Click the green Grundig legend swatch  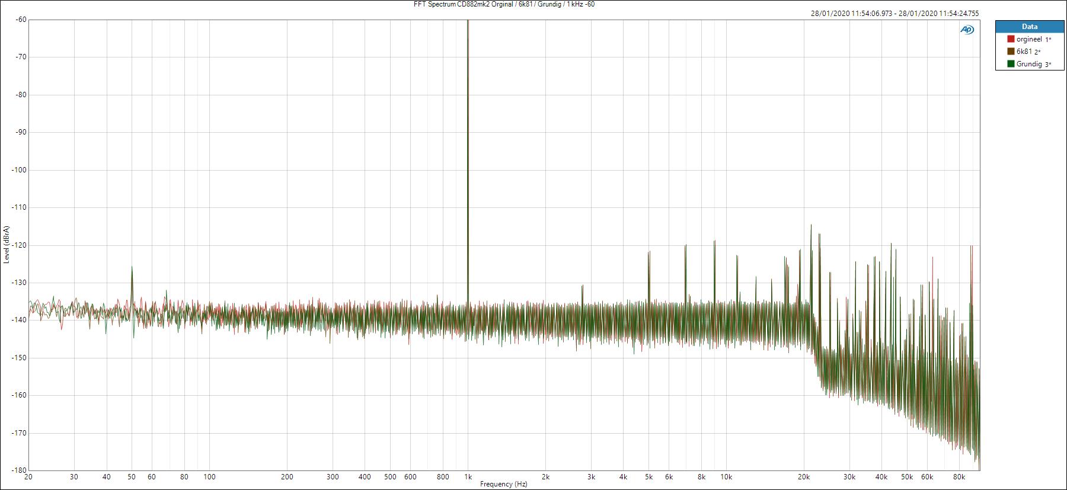point(1011,64)
